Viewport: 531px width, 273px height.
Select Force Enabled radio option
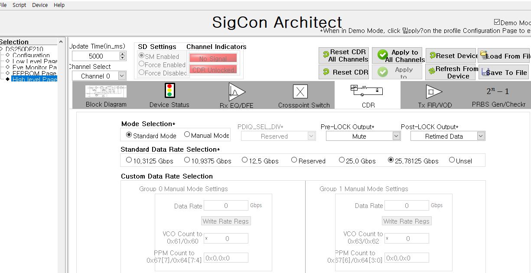coord(141,64)
